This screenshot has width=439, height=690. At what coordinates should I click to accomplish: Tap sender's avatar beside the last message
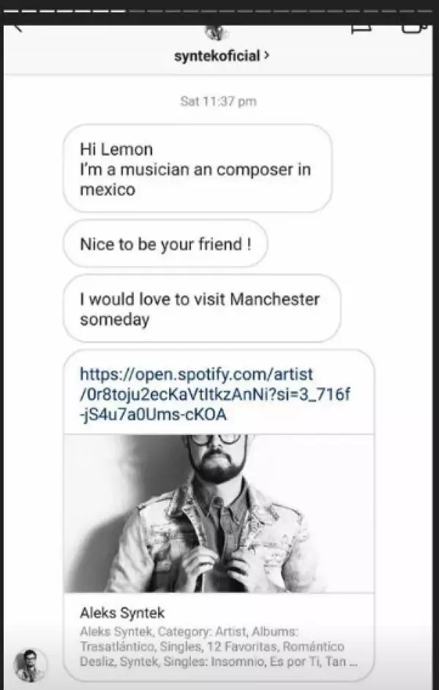31,665
